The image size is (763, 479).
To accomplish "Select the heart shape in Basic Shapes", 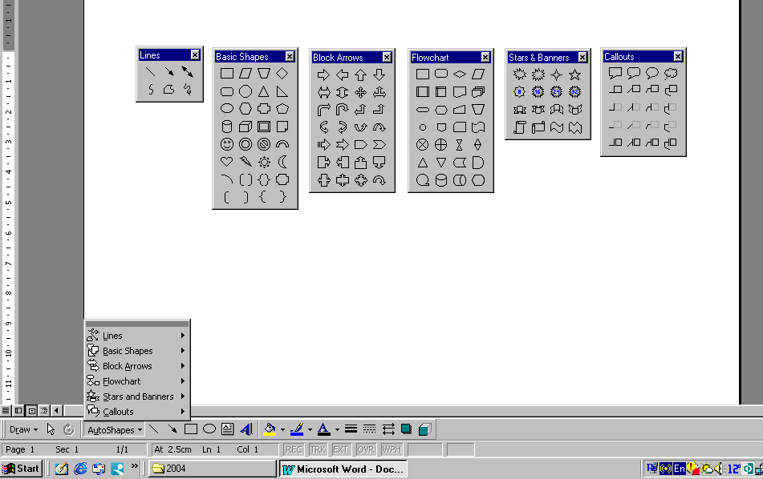I will pos(227,162).
